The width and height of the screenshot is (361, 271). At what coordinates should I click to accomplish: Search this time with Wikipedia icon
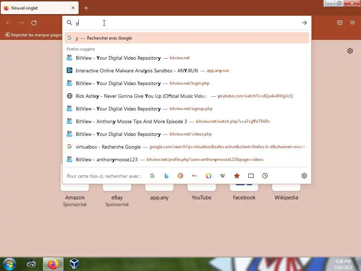tap(223, 176)
